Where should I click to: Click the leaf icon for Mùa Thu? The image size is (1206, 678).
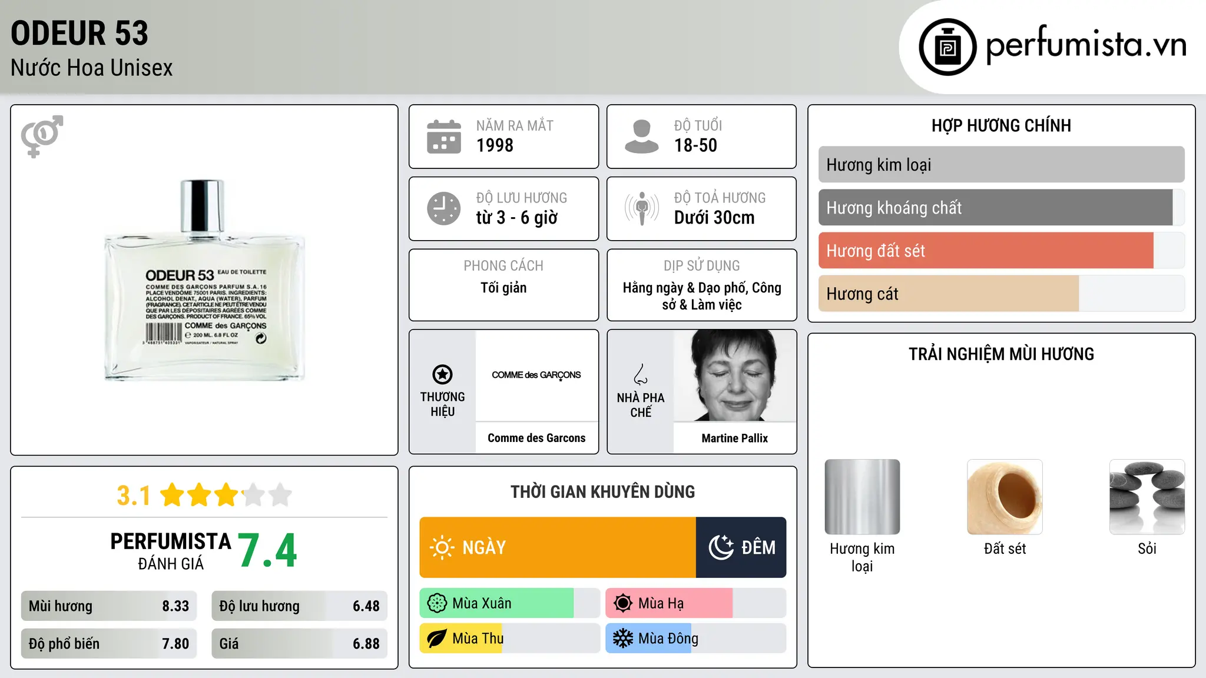tap(437, 639)
